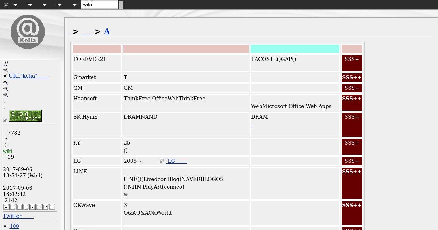Click the "ThinkFree OfficeWebThinkFree" text
Viewport: 438px width, 230px height.
165,99
